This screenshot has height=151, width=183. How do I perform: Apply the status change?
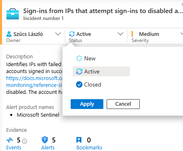87,104
